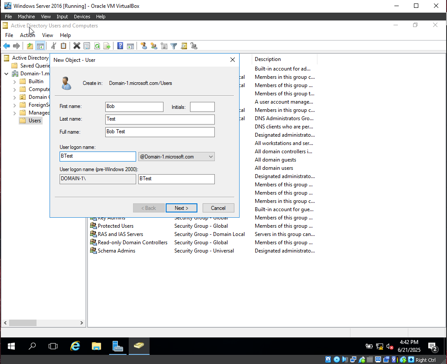Image resolution: width=447 pixels, height=364 pixels.
Task: Open Task View on the taskbar
Action: (x=53, y=346)
